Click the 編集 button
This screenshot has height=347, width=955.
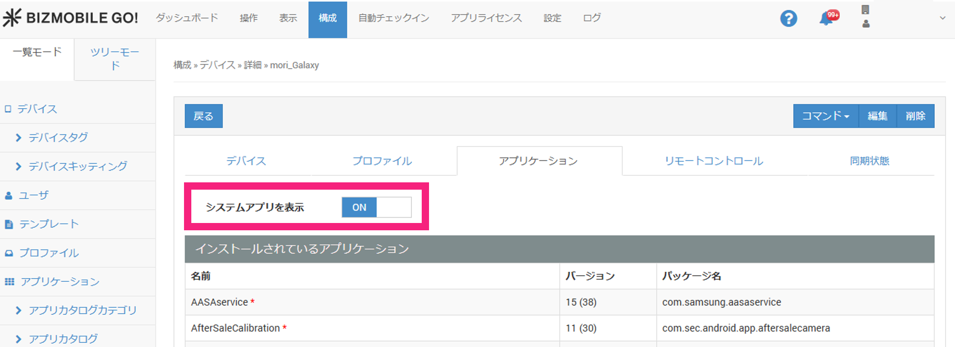click(877, 116)
